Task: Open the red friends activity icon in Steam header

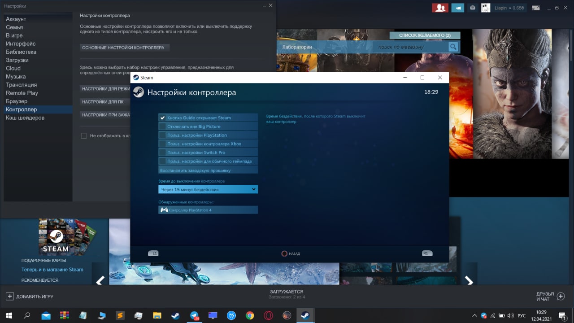Action: (440, 8)
